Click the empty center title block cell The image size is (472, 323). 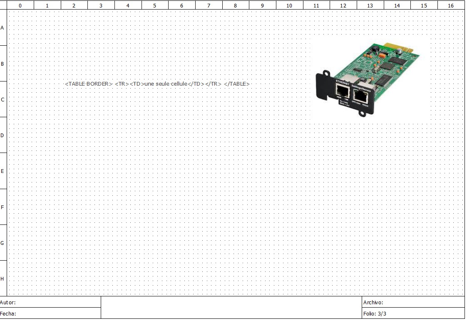tap(231, 308)
